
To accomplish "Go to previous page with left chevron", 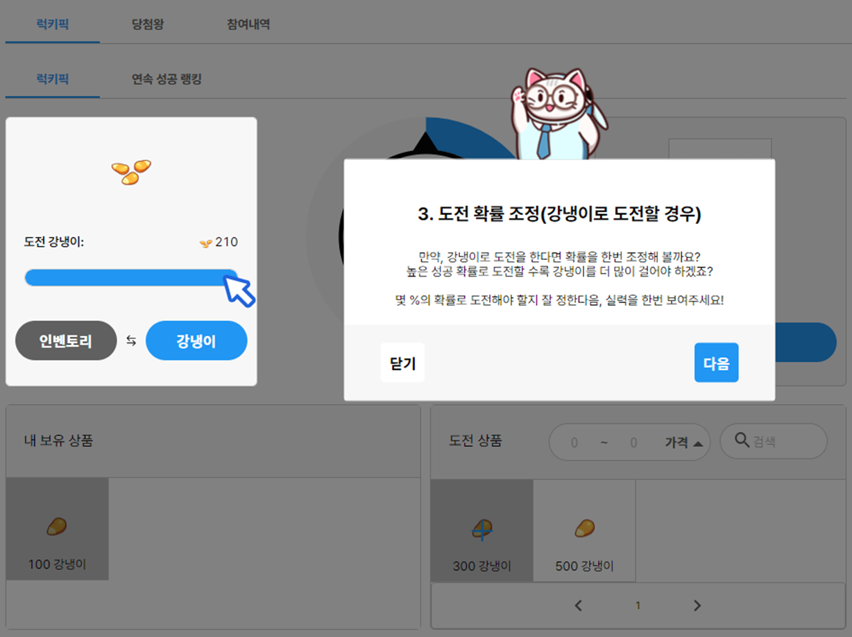I will (579, 606).
